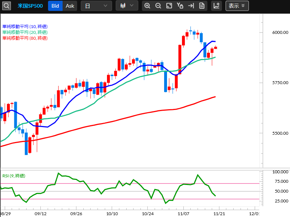Zoom in on the chart
The image size is (290, 217).
(x=147, y=6)
